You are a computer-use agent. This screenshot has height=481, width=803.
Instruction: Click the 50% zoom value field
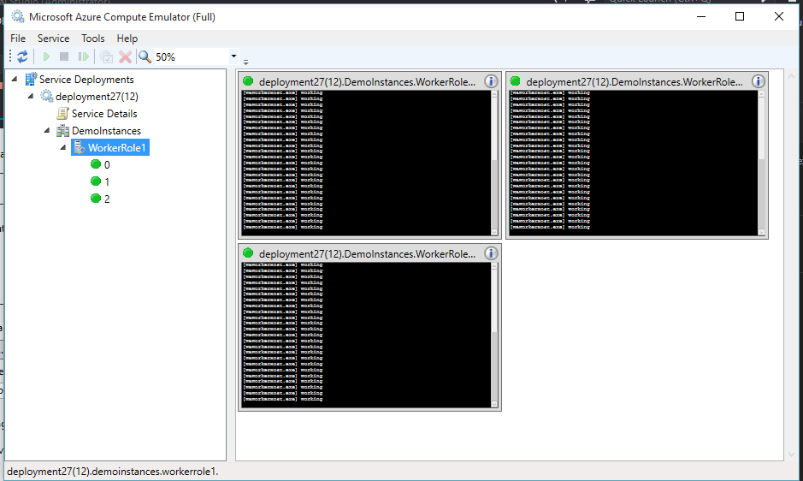click(191, 56)
